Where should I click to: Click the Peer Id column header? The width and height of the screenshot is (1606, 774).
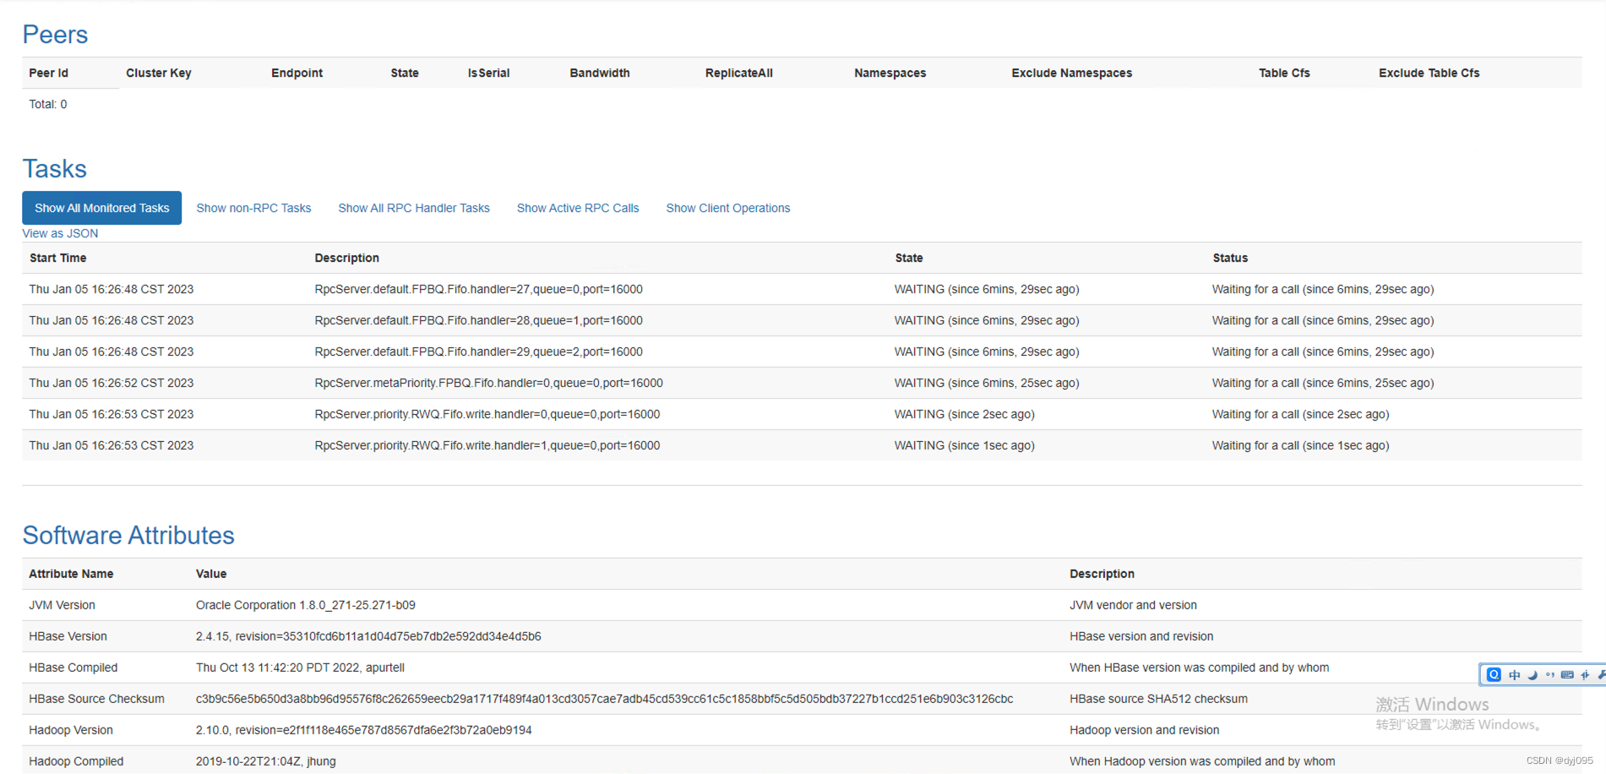pos(48,73)
